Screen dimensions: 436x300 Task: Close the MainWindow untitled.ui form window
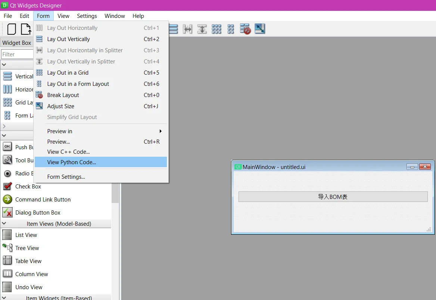point(425,167)
